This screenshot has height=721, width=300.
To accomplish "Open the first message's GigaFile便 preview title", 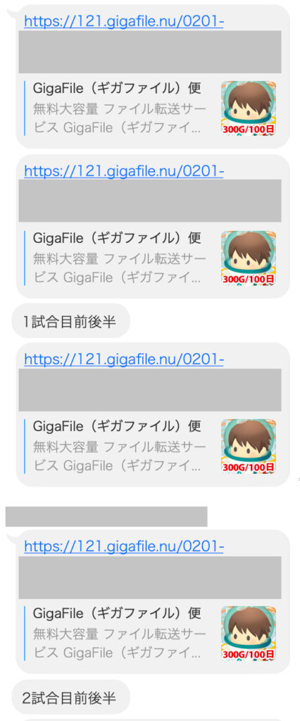I will pos(118,88).
